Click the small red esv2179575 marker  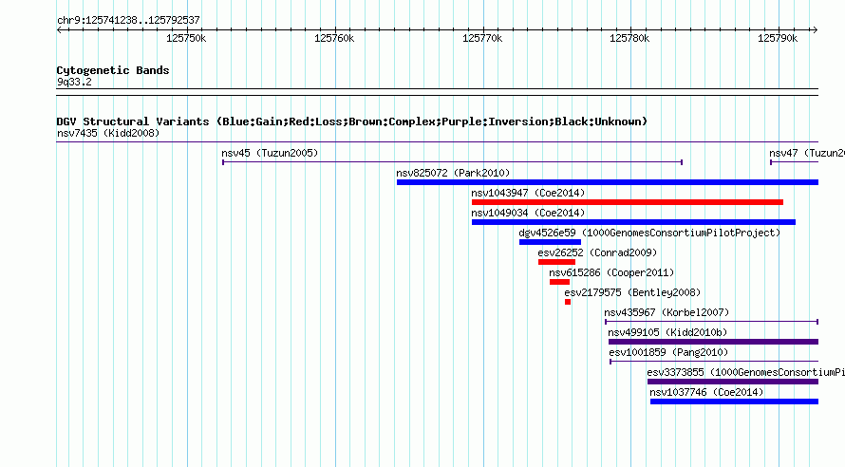568,302
